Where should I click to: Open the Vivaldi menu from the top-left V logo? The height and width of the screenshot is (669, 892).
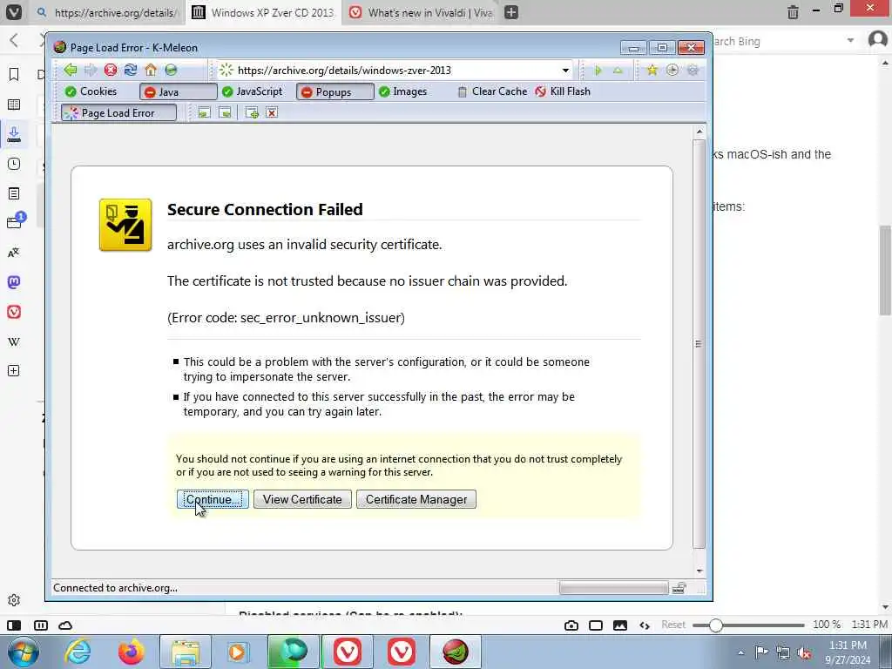[x=14, y=12]
